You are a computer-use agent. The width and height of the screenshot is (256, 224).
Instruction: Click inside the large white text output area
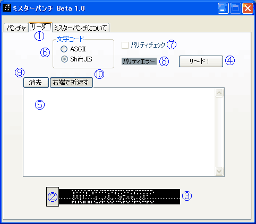point(119,132)
